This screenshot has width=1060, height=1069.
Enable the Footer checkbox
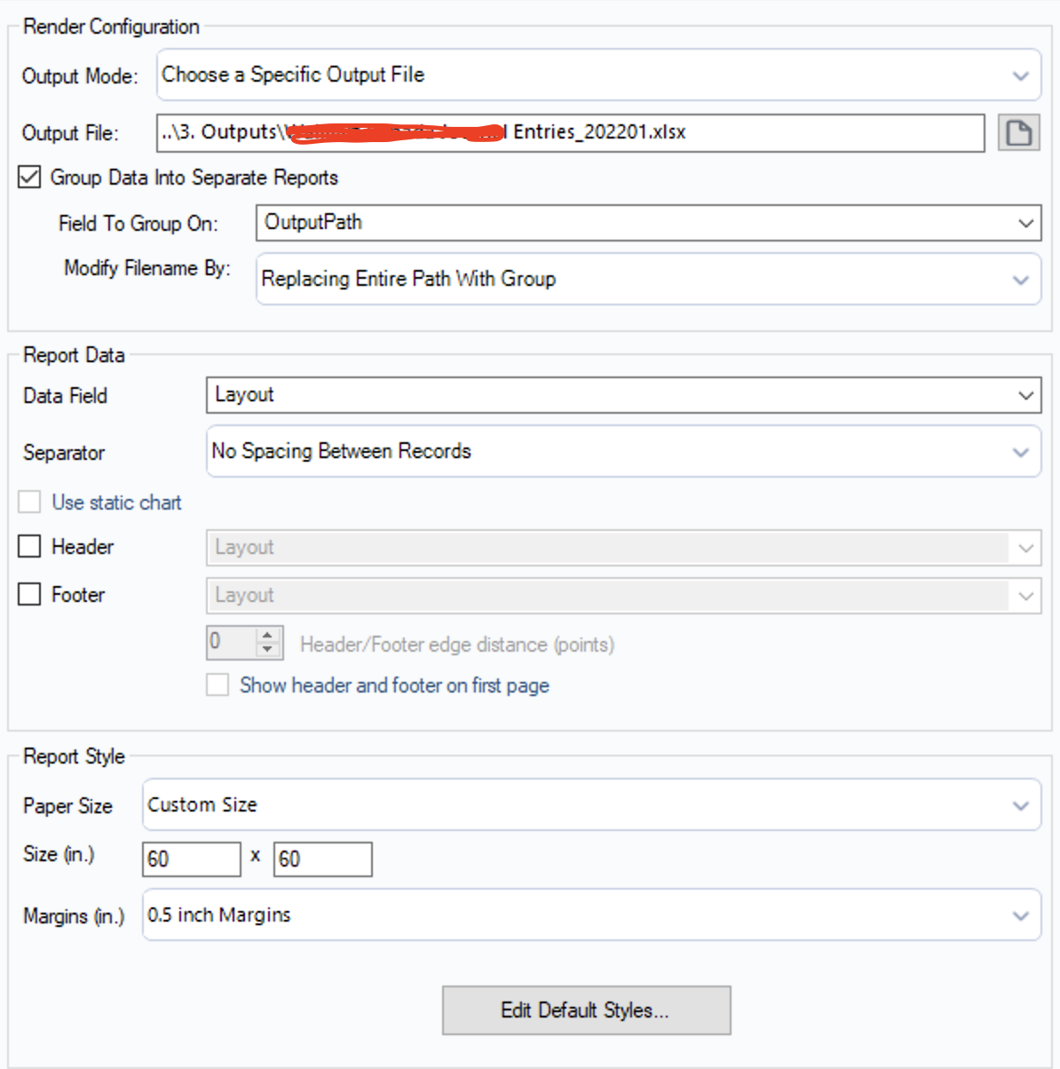pos(29,594)
